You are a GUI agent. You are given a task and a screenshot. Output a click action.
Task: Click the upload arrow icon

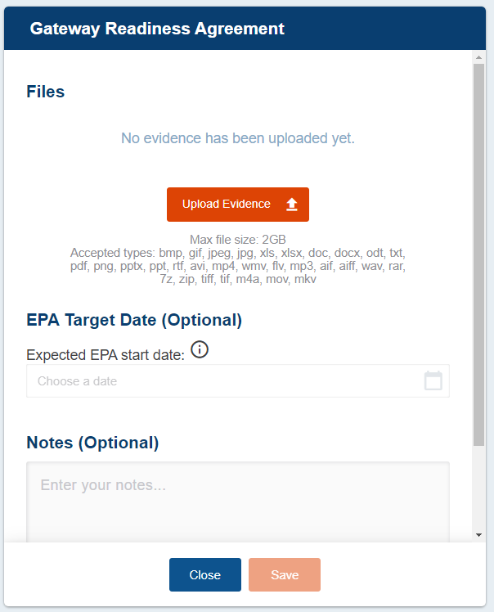point(292,205)
